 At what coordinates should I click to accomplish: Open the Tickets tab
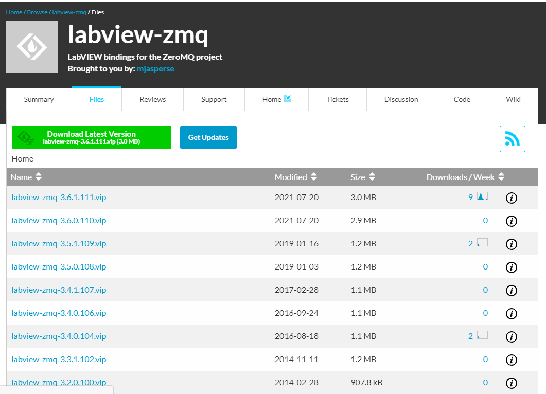click(337, 99)
